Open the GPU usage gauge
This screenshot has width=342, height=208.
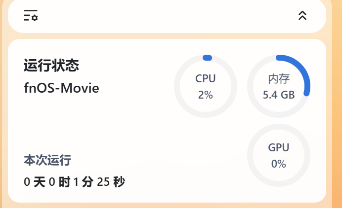click(x=279, y=155)
